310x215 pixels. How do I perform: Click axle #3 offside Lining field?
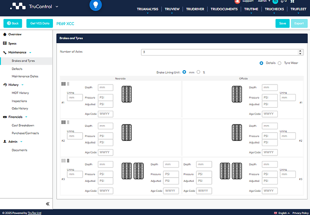[x=288, y=174]
